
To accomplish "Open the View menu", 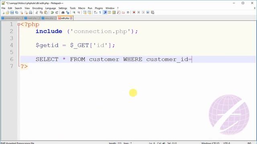I will [27, 8].
